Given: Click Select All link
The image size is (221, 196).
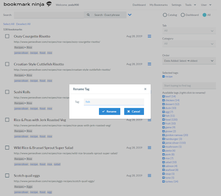Looking at the screenshot, I should point(9,24).
